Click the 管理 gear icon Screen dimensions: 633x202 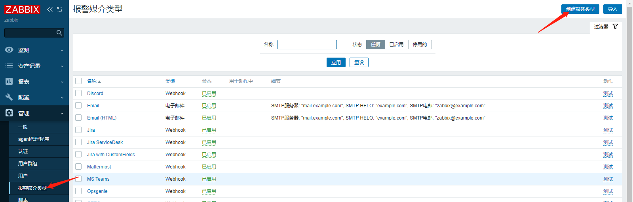pyautogui.click(x=9, y=113)
